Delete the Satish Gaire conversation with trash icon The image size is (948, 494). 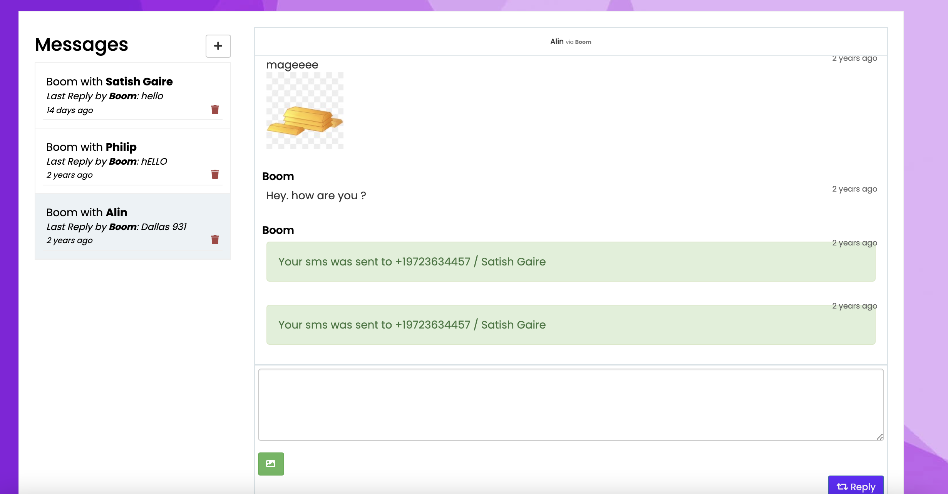(215, 110)
